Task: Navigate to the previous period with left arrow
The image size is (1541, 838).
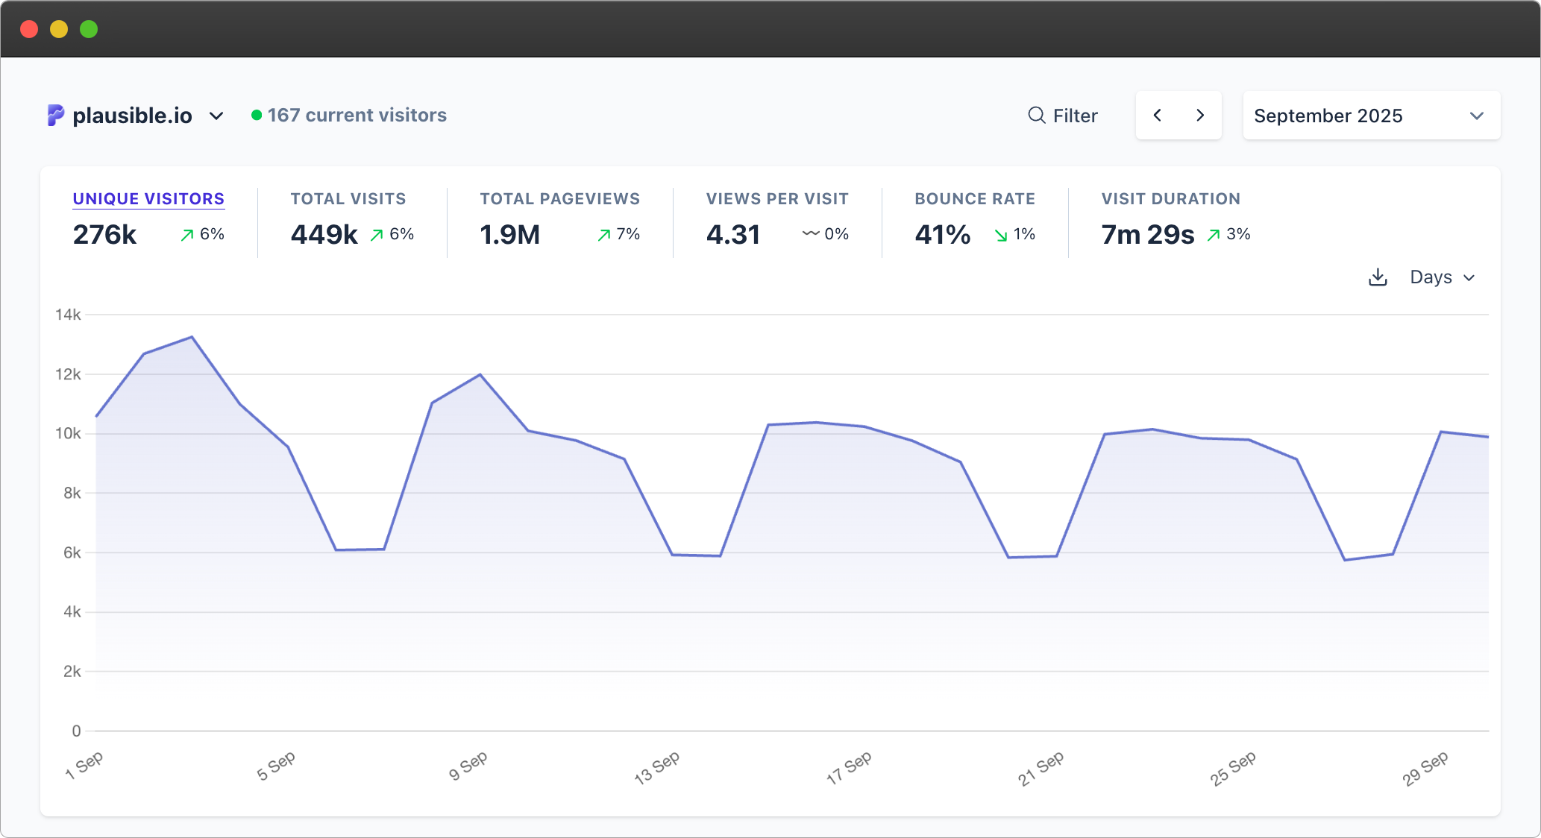Action: tap(1157, 115)
